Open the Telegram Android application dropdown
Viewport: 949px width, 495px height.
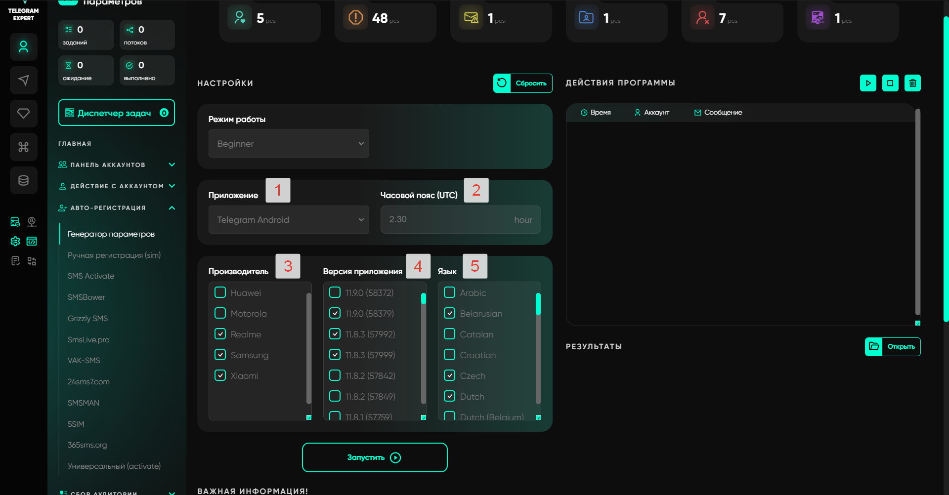(289, 220)
